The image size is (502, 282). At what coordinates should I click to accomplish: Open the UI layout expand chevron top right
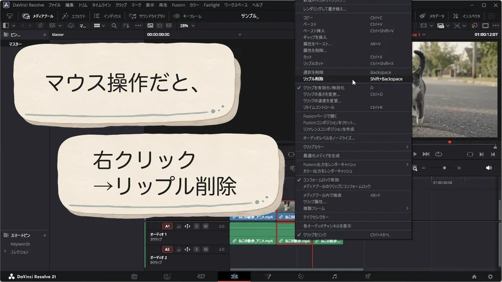pyautogui.click(x=492, y=16)
